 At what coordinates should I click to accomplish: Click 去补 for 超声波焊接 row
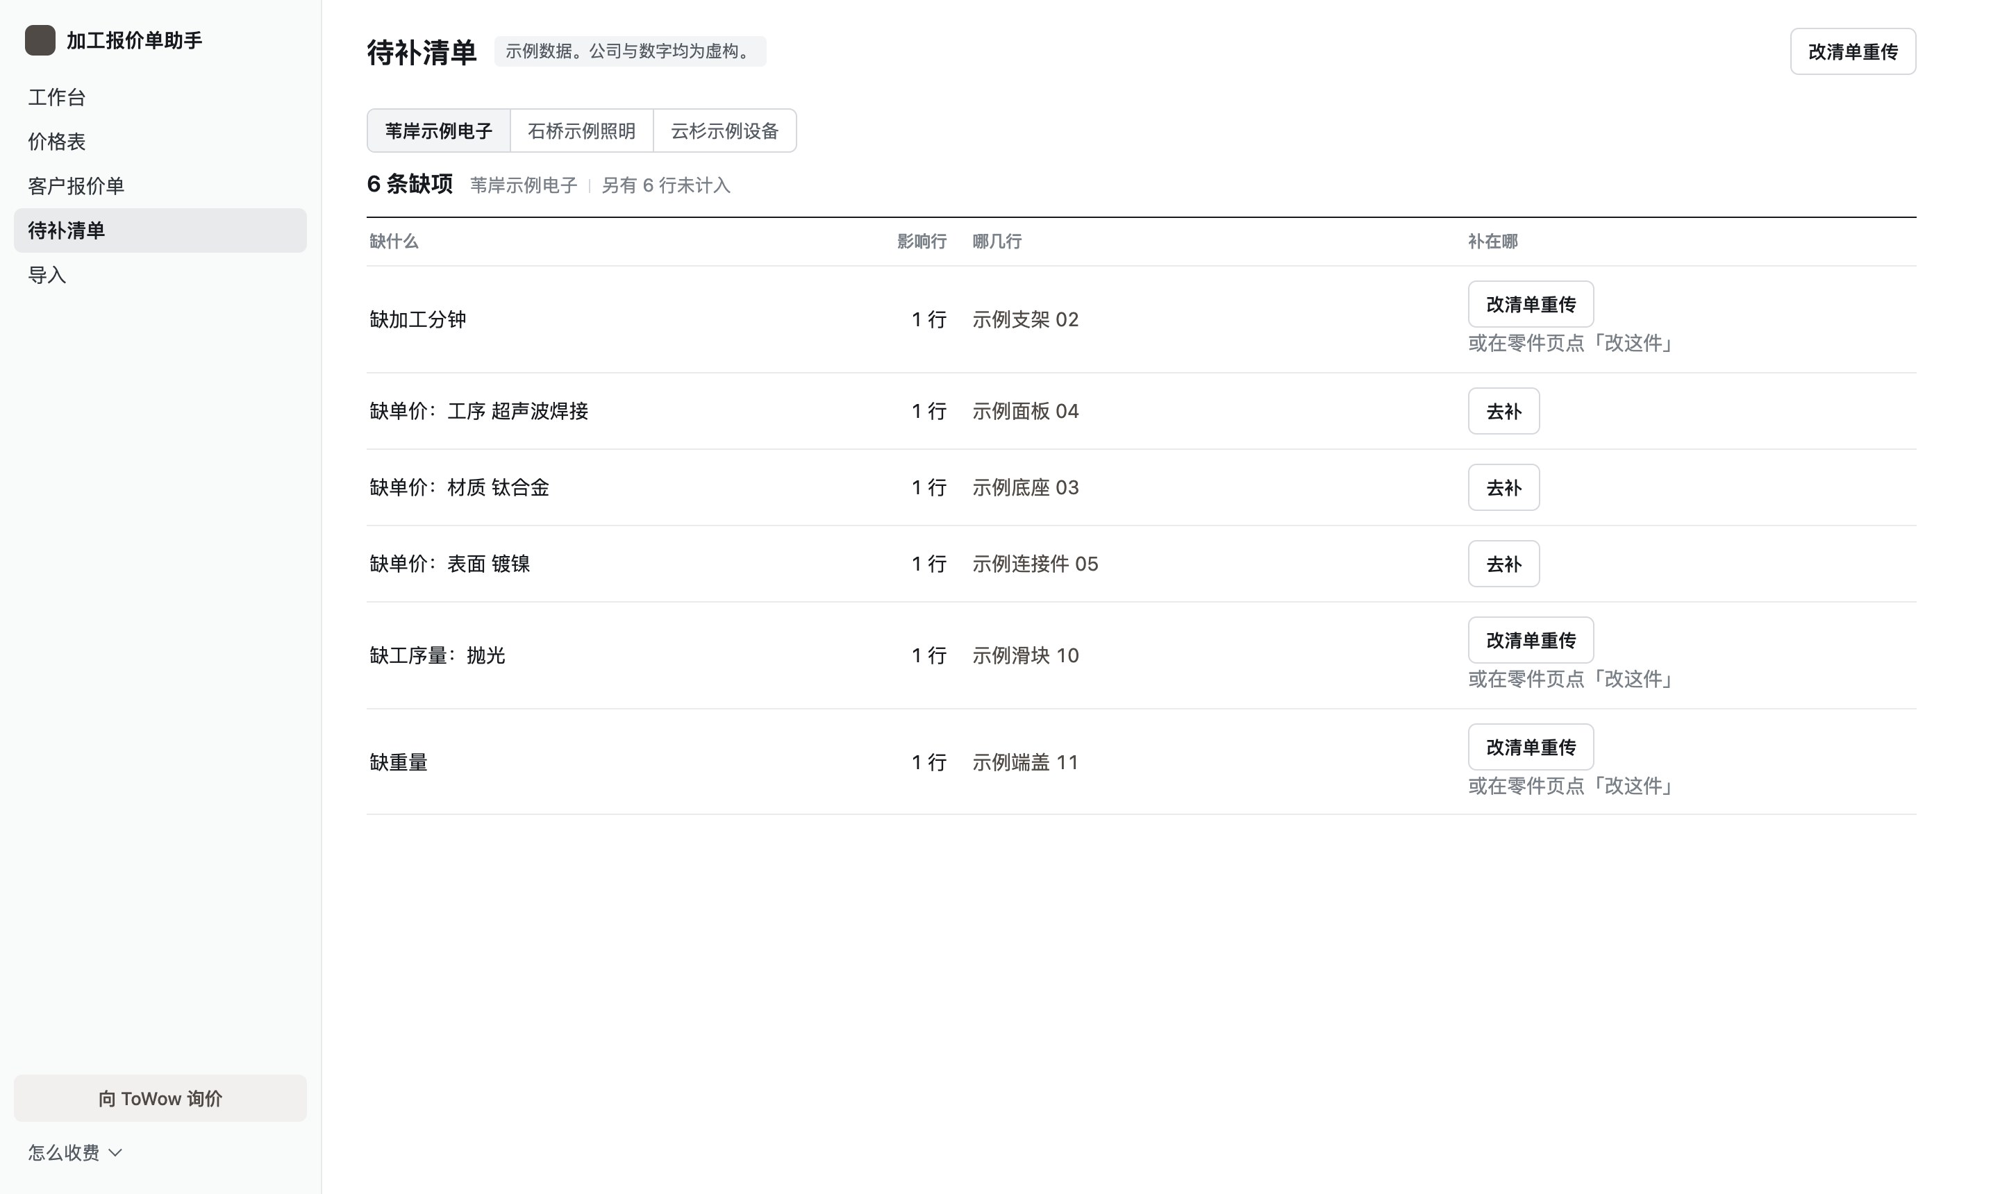click(1503, 411)
